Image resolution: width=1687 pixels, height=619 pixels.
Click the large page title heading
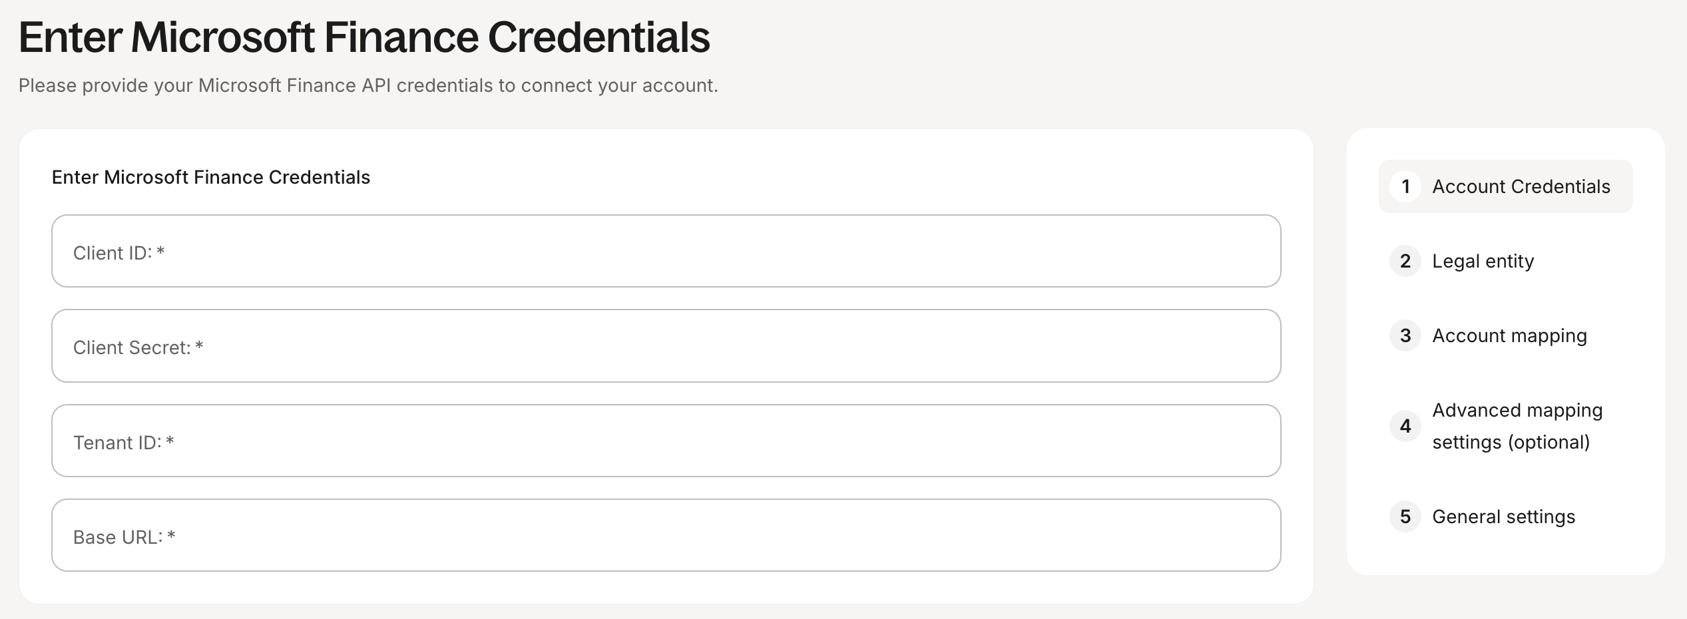[364, 37]
